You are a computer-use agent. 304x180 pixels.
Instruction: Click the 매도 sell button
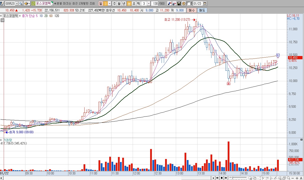pos(202,10)
